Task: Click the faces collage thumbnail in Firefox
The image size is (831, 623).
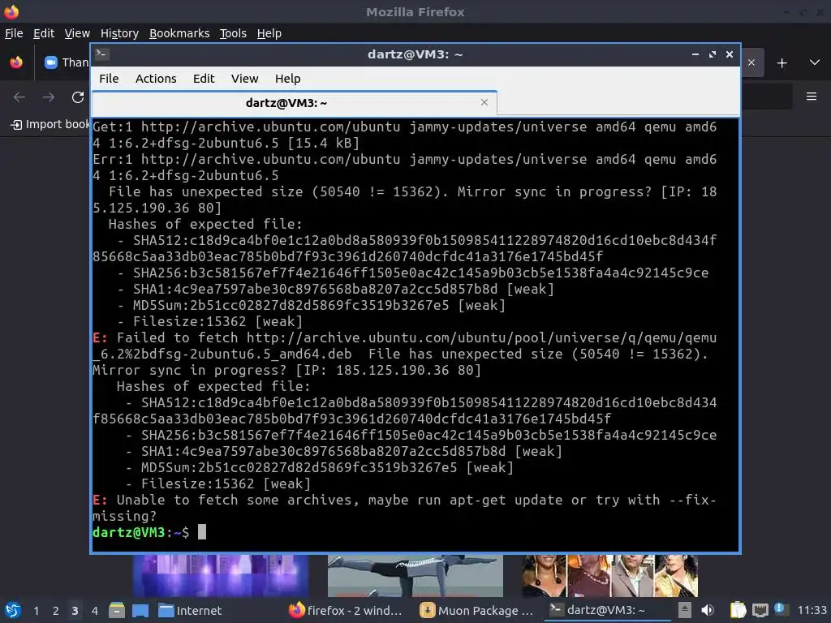Action: tap(610, 576)
